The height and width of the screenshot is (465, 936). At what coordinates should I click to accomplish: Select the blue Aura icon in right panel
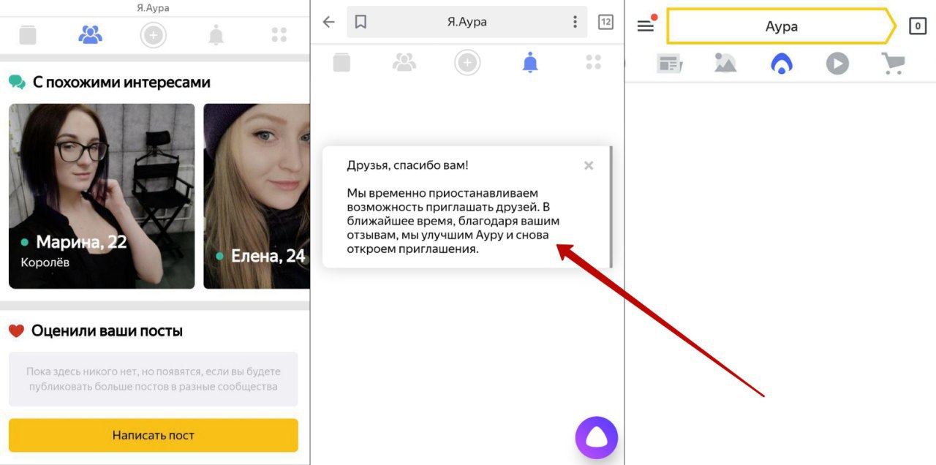tap(782, 64)
